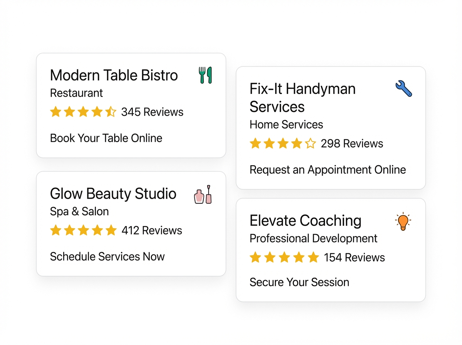
Task: Click Request an Appointment Online link
Action: point(328,170)
